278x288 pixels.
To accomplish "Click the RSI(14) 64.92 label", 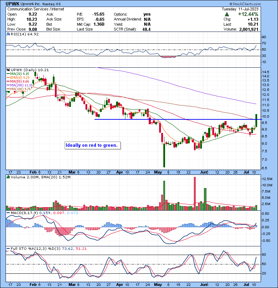I will (25, 34).
